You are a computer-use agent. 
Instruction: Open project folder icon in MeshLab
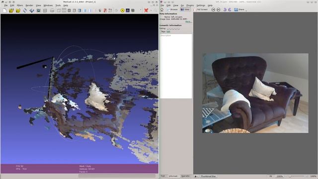coord(11,10)
